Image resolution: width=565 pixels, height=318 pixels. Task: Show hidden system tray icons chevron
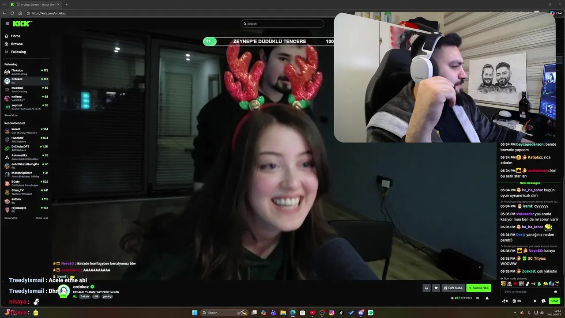click(515, 313)
